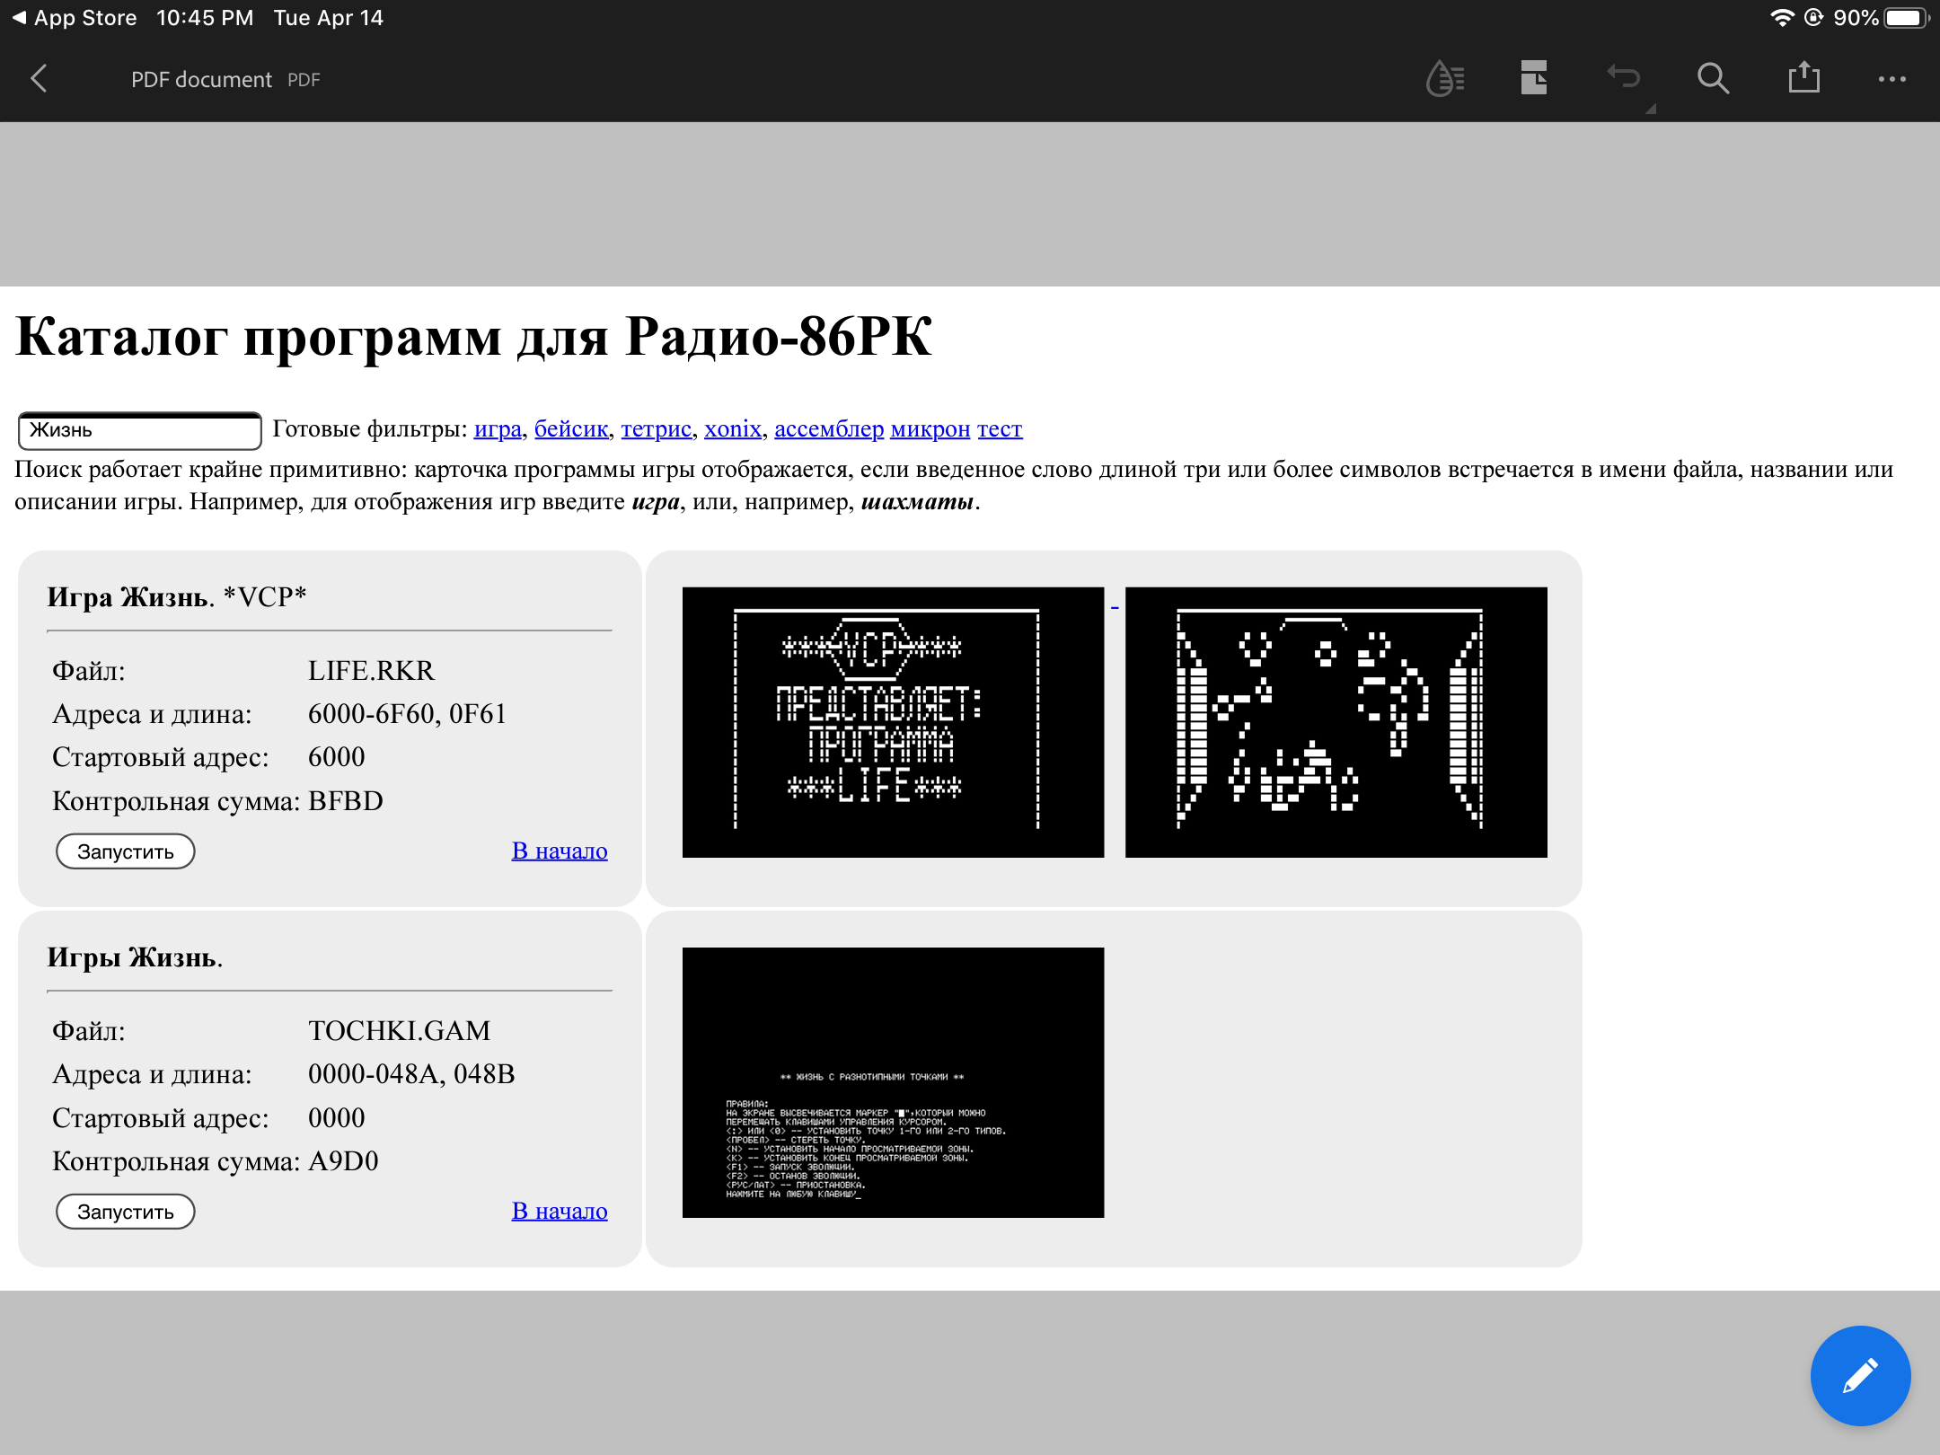Image resolution: width=1940 pixels, height=1455 pixels.
Task: Follow the xonix filter link
Action: click(x=732, y=429)
